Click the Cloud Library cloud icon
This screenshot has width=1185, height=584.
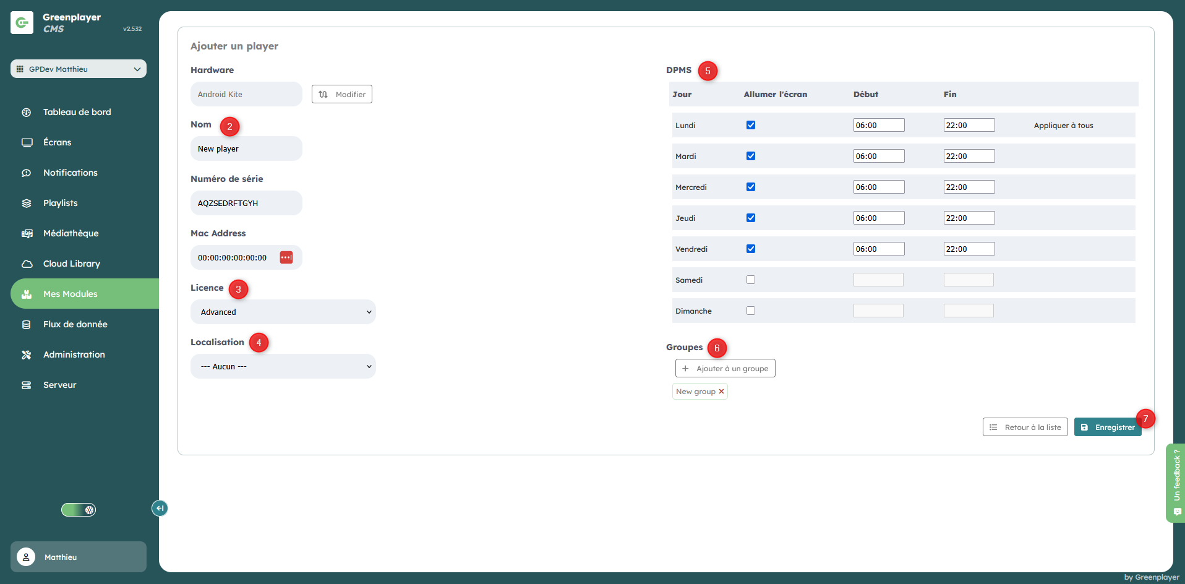point(27,264)
